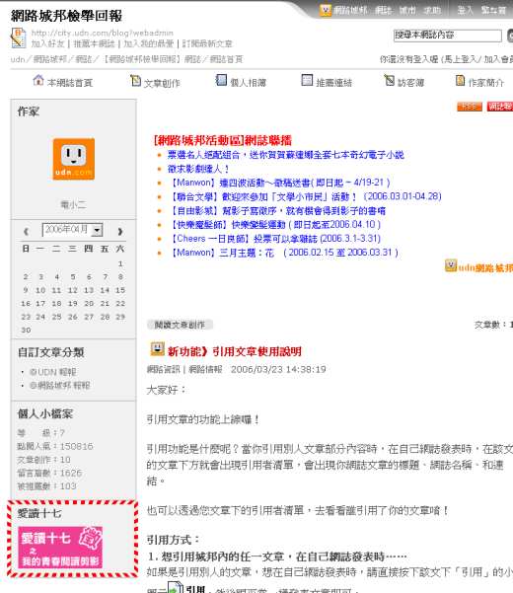
Task: Select day 15 in the calendar
Action: coord(120,290)
